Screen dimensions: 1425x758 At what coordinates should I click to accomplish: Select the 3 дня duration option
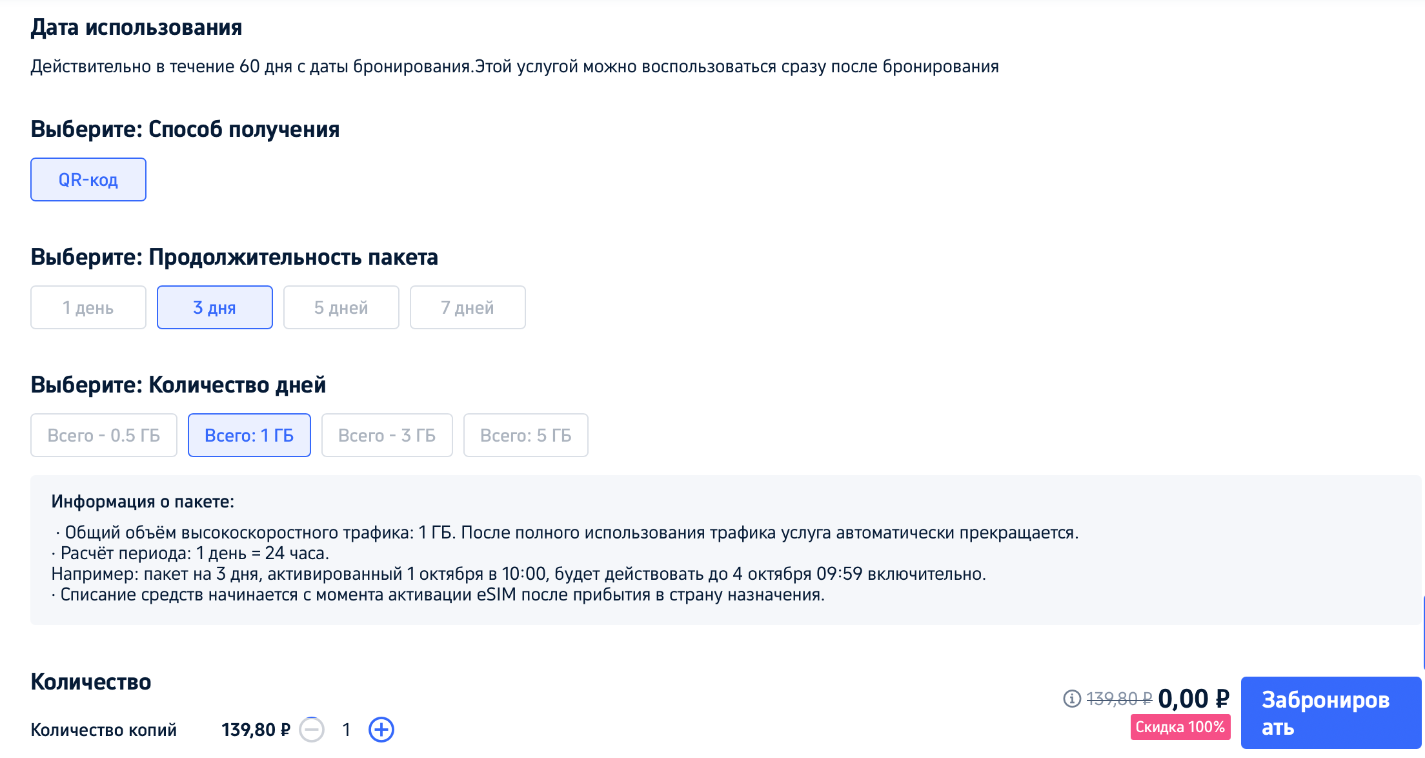point(215,307)
